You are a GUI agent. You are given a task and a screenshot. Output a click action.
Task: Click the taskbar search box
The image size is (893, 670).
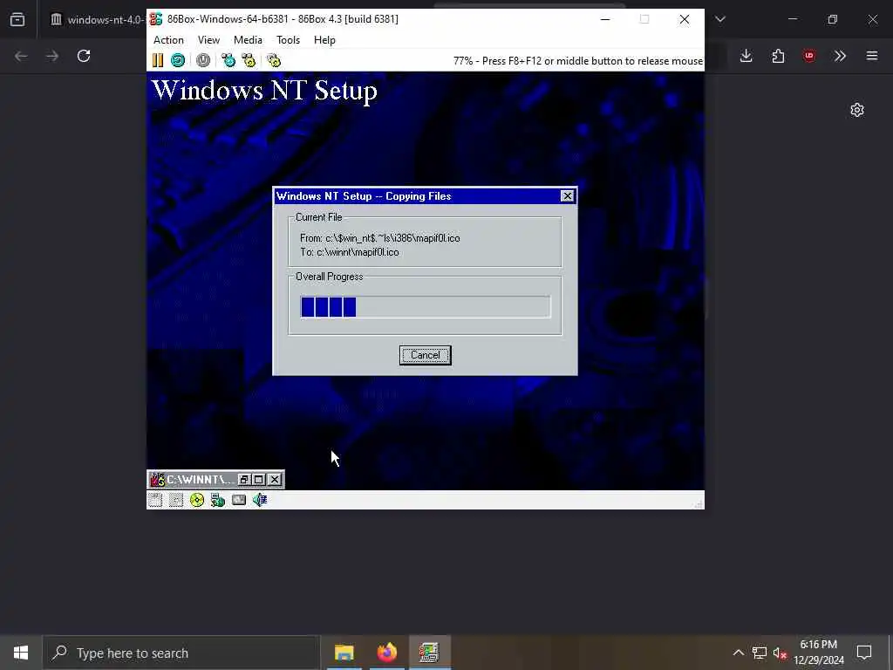[181, 653]
